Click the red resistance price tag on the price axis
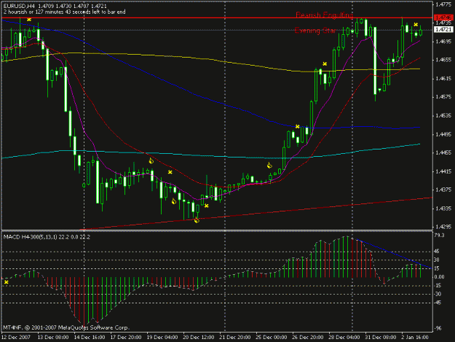455x342 pixels. (x=443, y=18)
